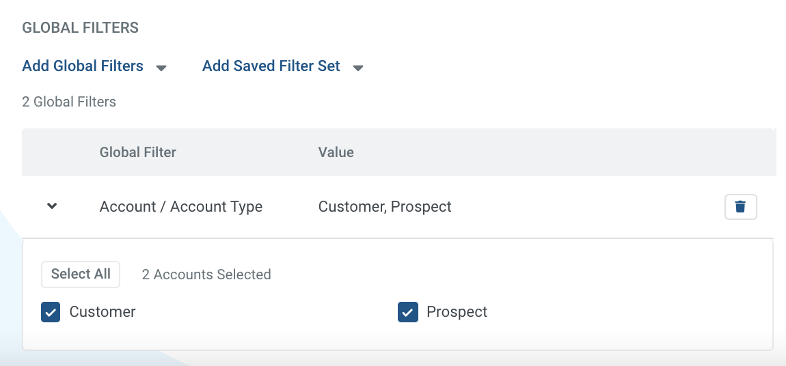Click the GLOBAL FILTERS section heading

tap(80, 27)
